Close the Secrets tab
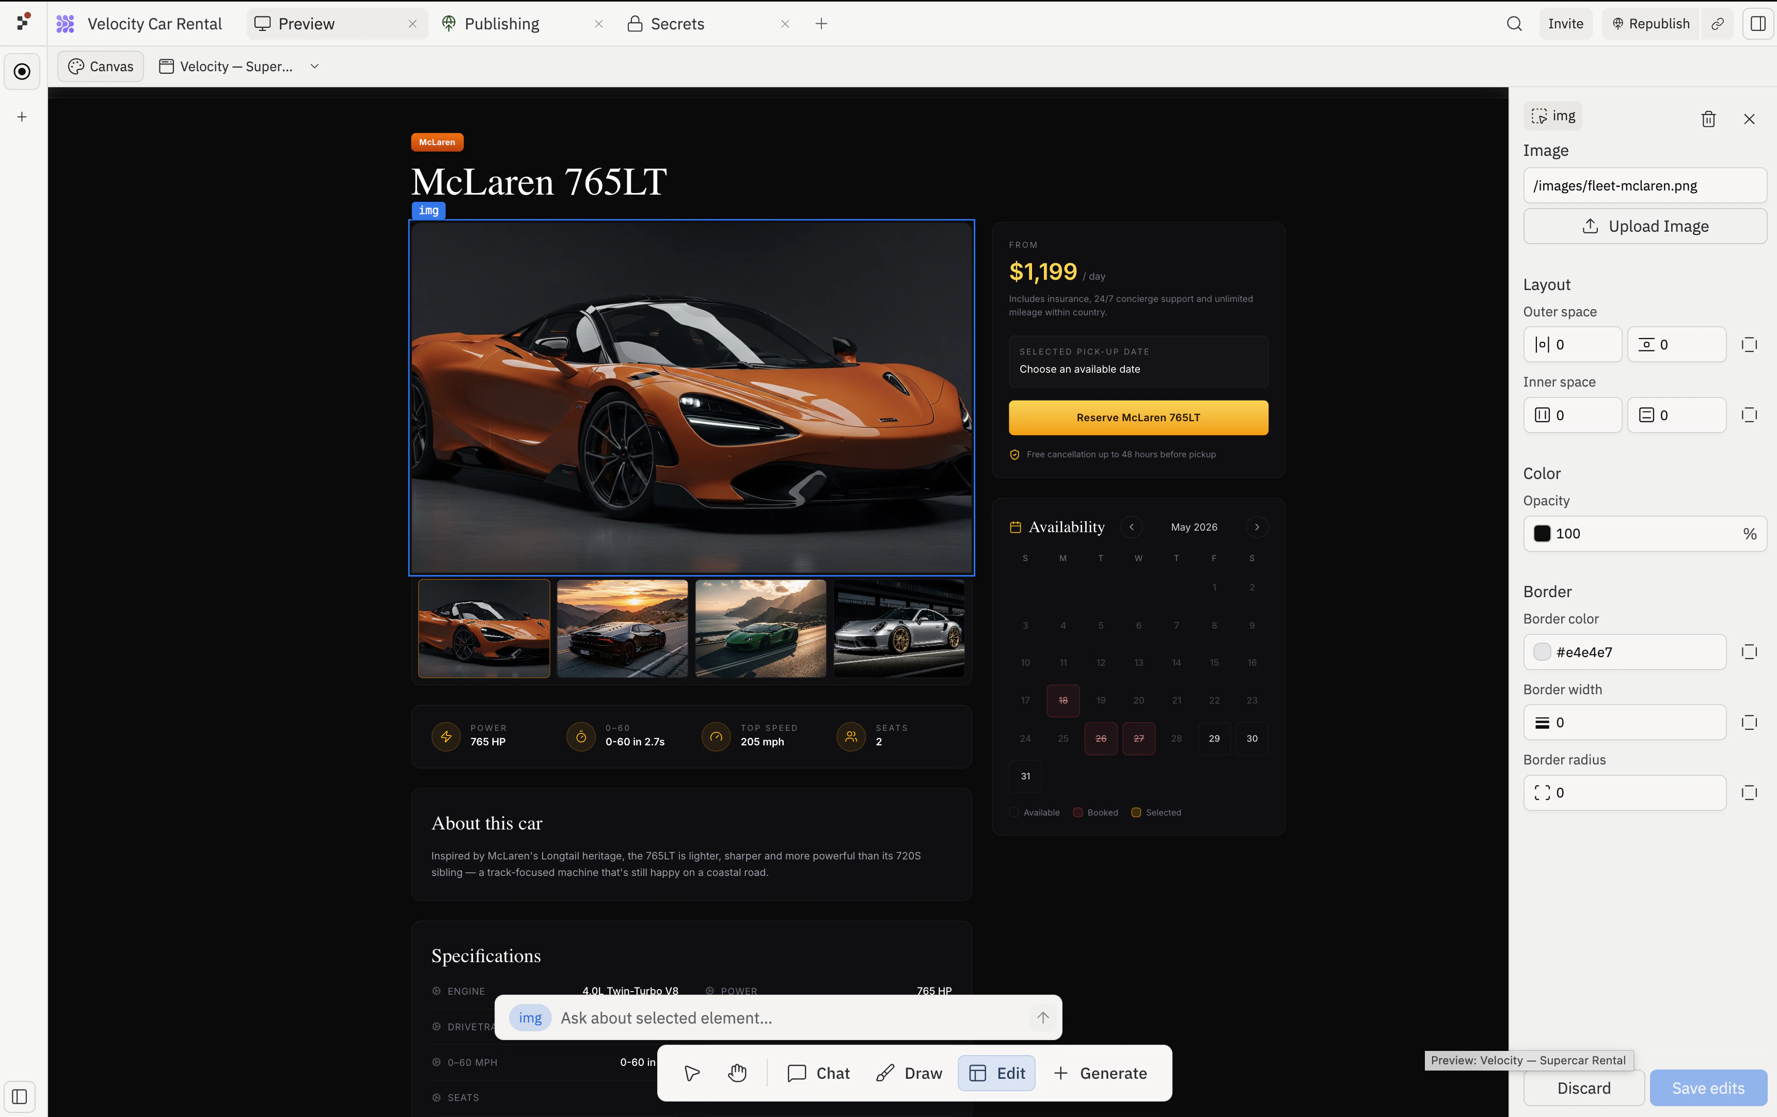 point(785,24)
